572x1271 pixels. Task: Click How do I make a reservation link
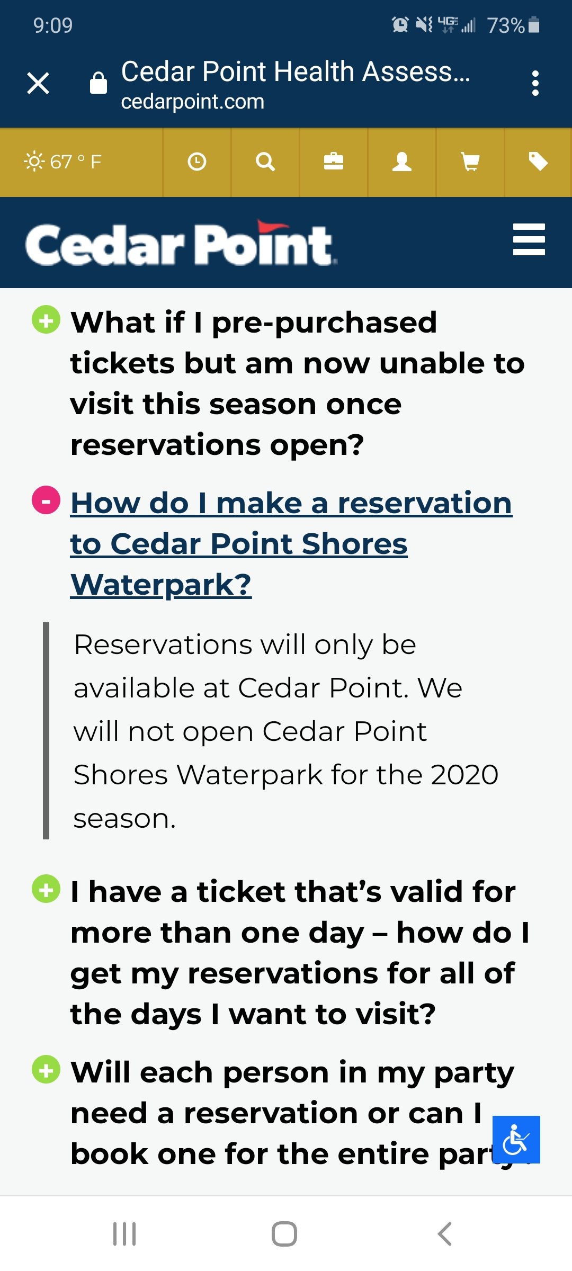click(x=291, y=543)
